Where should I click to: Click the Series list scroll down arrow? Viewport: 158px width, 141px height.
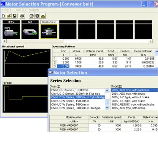107,108
